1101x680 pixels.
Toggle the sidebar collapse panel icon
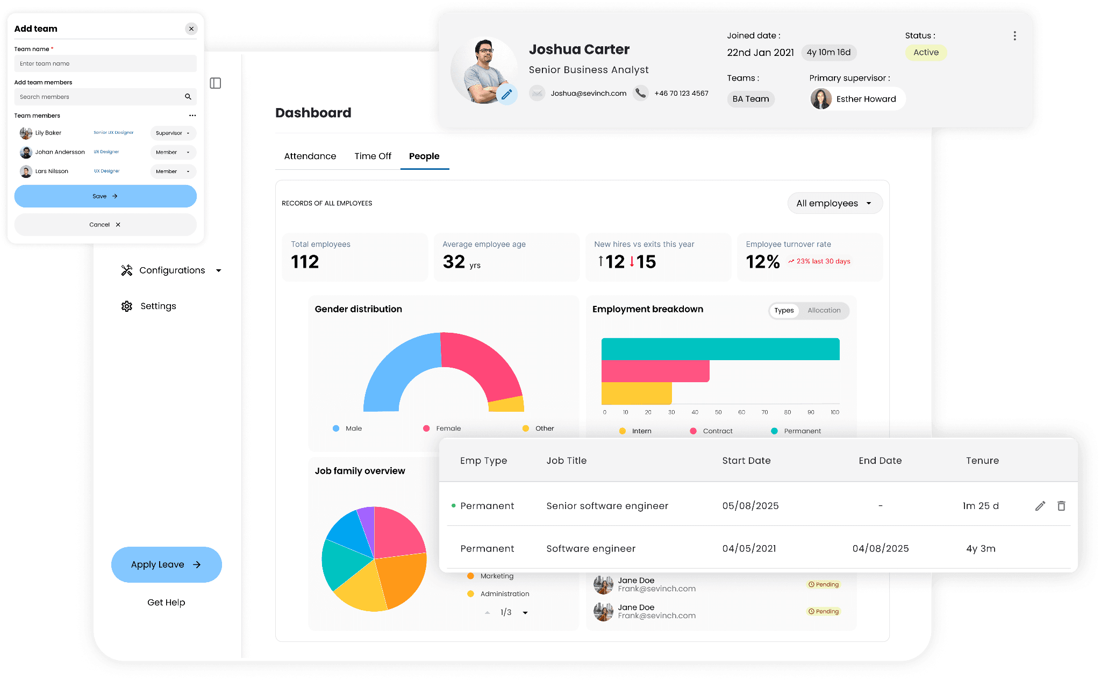pyautogui.click(x=216, y=83)
